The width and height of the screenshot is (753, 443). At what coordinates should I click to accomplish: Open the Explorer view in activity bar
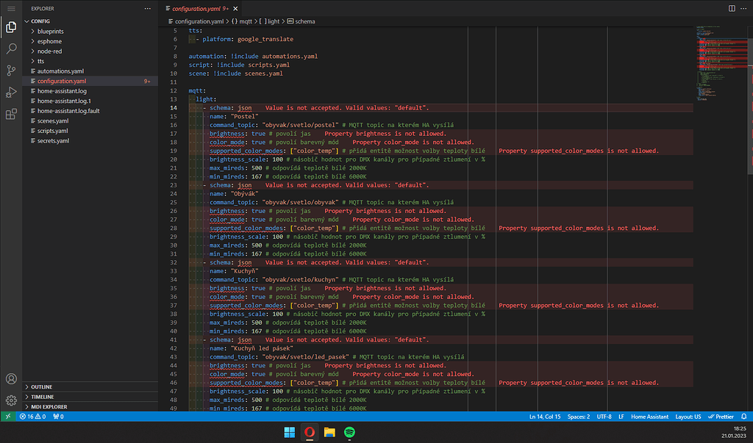(x=11, y=27)
